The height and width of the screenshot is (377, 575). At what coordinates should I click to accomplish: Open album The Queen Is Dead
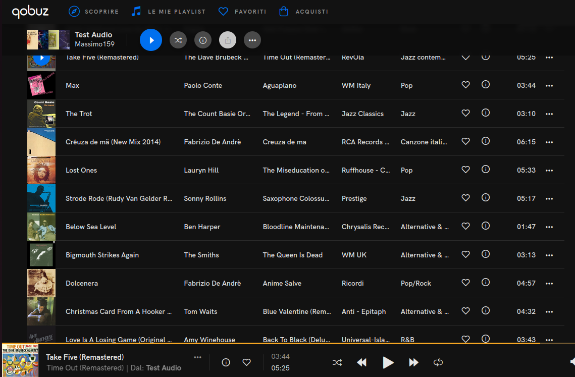[x=292, y=255]
